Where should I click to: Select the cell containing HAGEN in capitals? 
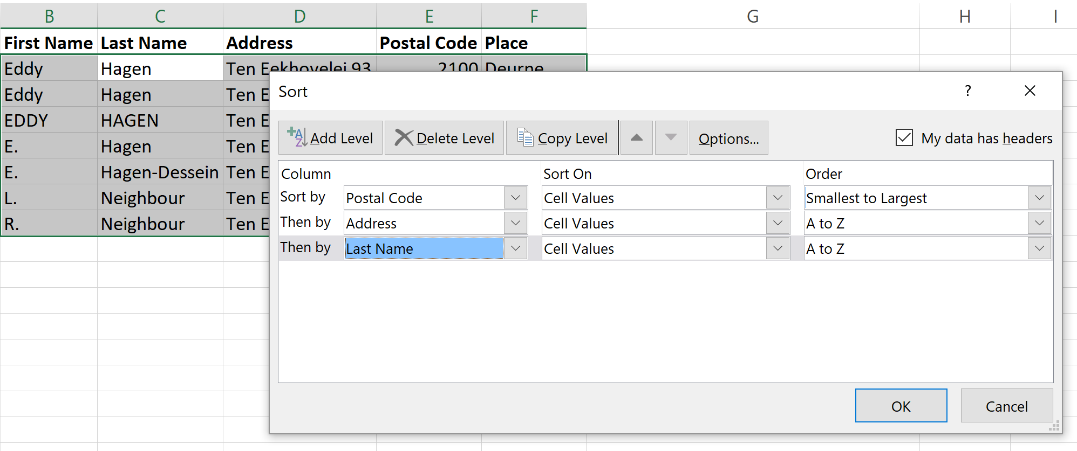(160, 120)
